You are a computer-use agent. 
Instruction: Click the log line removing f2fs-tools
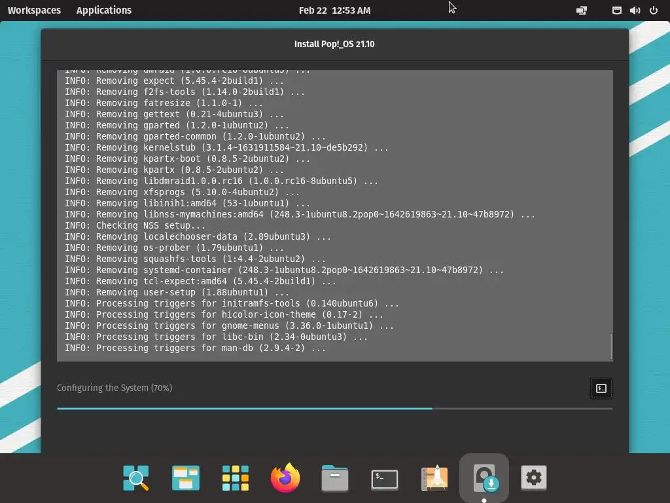point(185,92)
